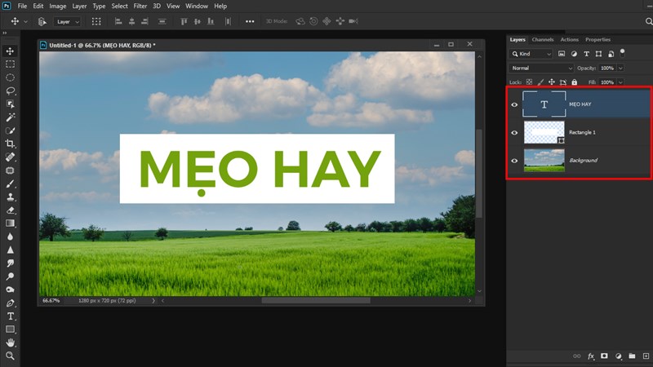Select the Rectangular Marquee tool

pyautogui.click(x=10, y=64)
